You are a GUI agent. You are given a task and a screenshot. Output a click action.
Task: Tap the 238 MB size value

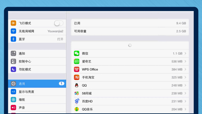177,93
